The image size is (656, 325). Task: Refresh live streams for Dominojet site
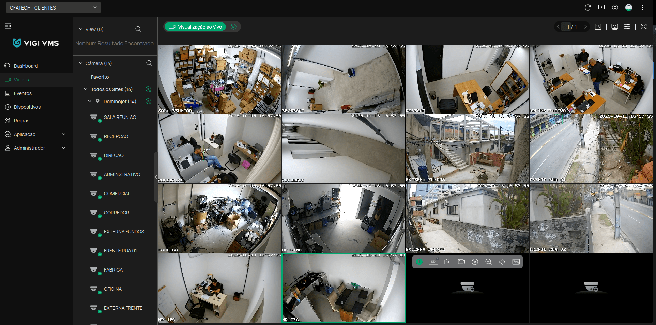point(148,102)
